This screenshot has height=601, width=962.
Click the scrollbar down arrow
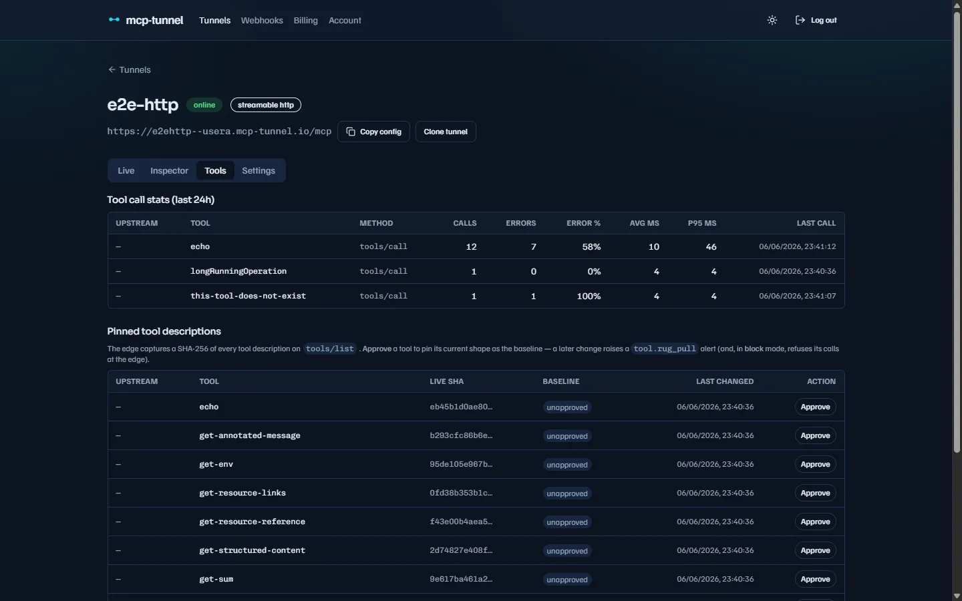[x=957, y=596]
